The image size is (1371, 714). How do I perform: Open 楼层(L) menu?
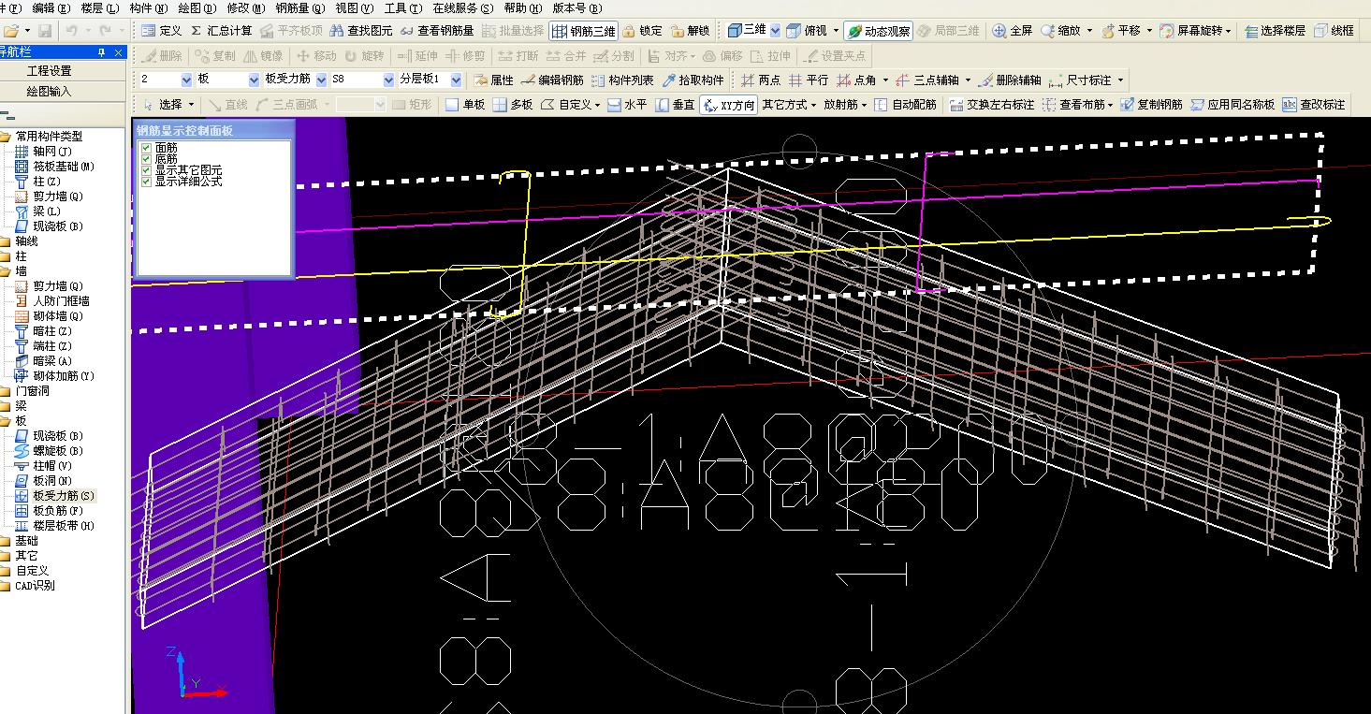(x=100, y=7)
